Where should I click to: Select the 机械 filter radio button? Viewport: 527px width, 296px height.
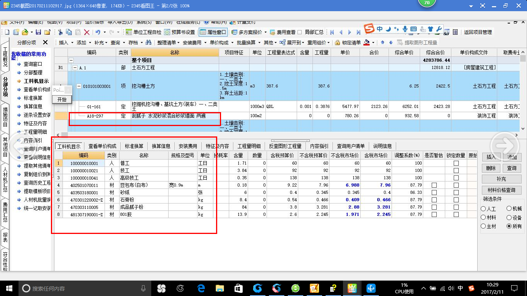coord(509,209)
